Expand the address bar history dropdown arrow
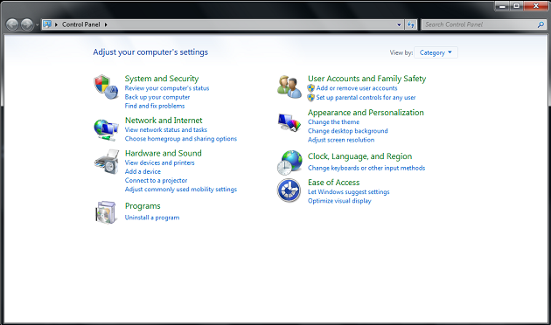 399,25
